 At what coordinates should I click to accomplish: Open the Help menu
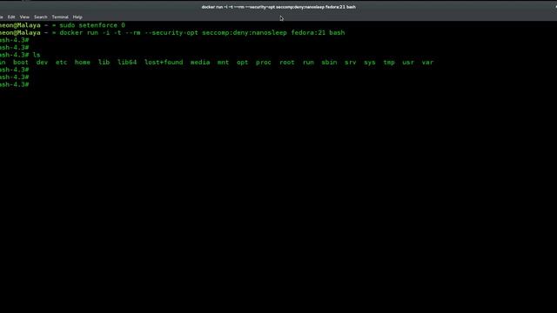click(x=77, y=17)
